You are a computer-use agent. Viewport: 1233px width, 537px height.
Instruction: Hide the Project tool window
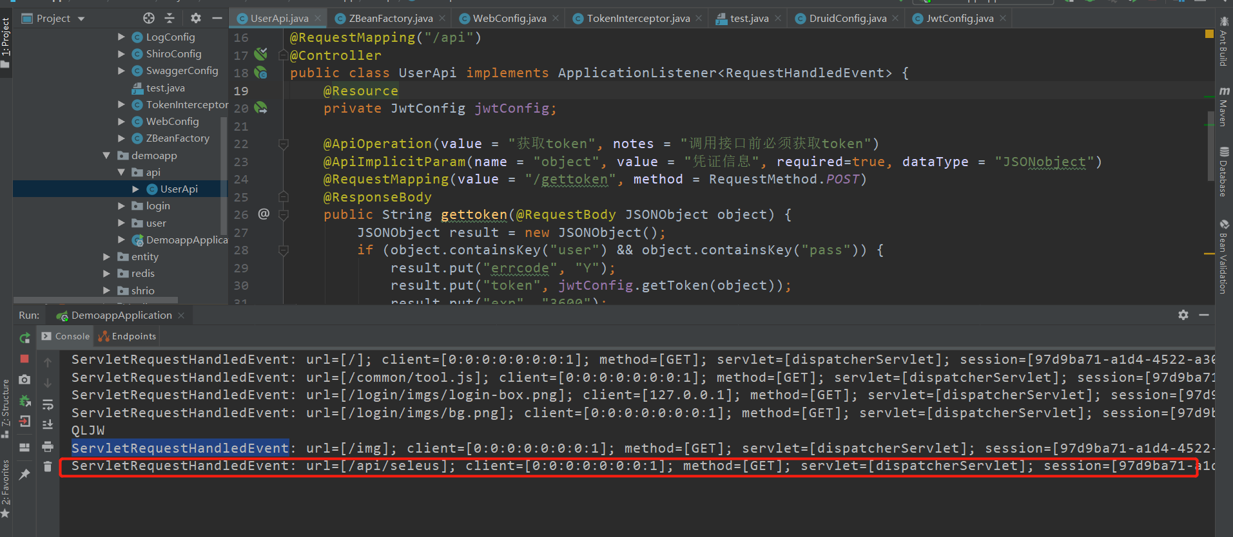(x=217, y=18)
